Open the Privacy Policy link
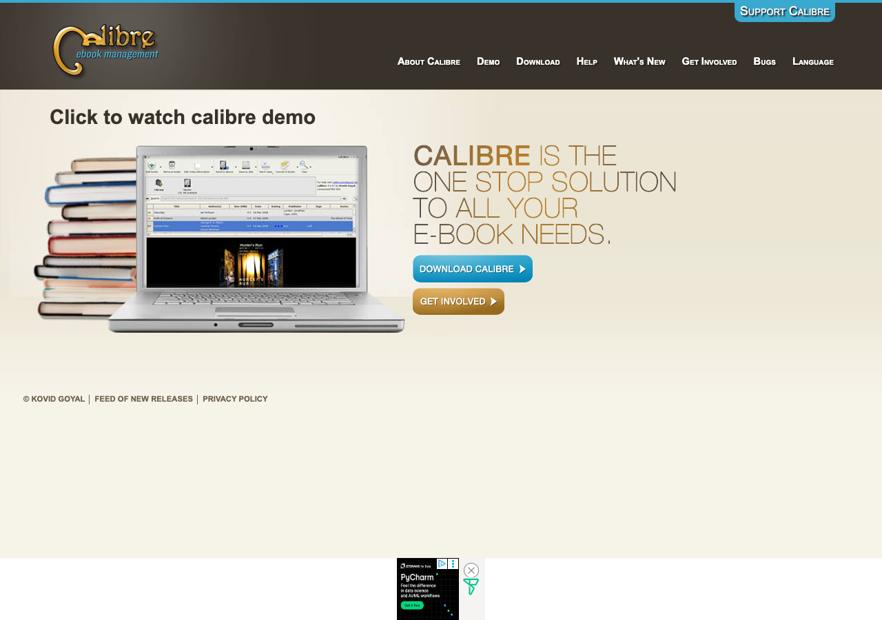This screenshot has width=882, height=620. pyautogui.click(x=235, y=398)
